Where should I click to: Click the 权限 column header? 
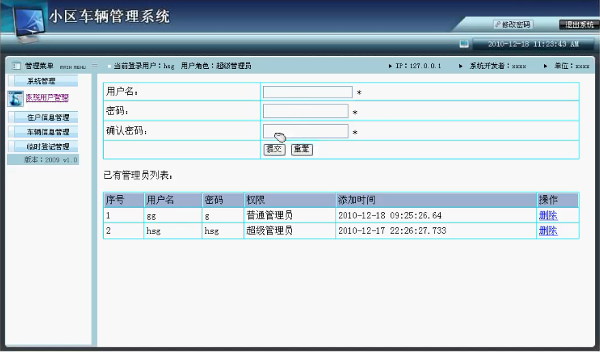tap(290, 200)
